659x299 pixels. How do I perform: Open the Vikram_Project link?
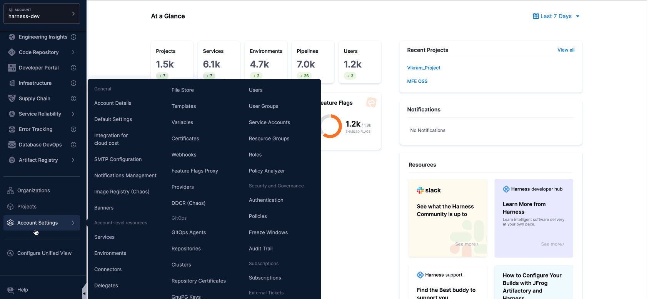coord(424,68)
